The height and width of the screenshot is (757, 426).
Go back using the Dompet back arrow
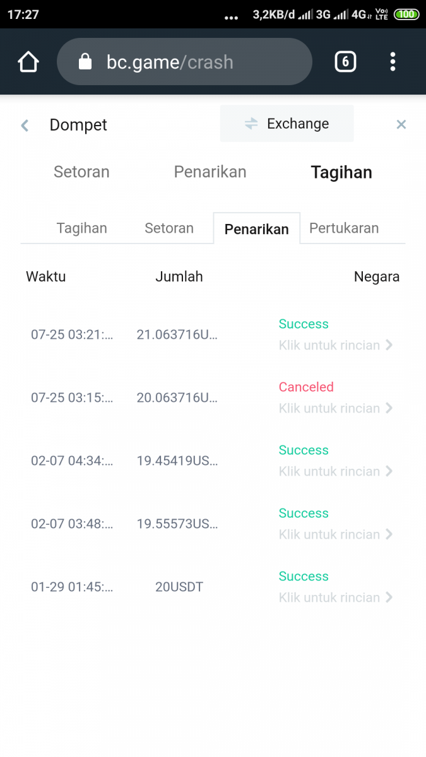coord(25,126)
